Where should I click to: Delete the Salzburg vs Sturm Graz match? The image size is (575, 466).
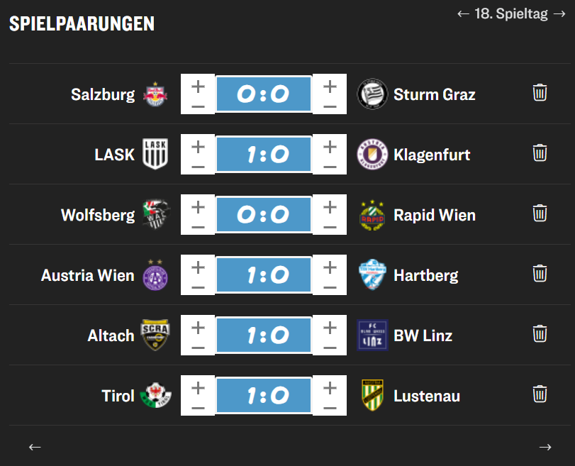(x=540, y=93)
